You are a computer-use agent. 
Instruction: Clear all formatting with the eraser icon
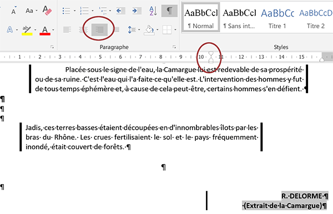tap(47, 11)
